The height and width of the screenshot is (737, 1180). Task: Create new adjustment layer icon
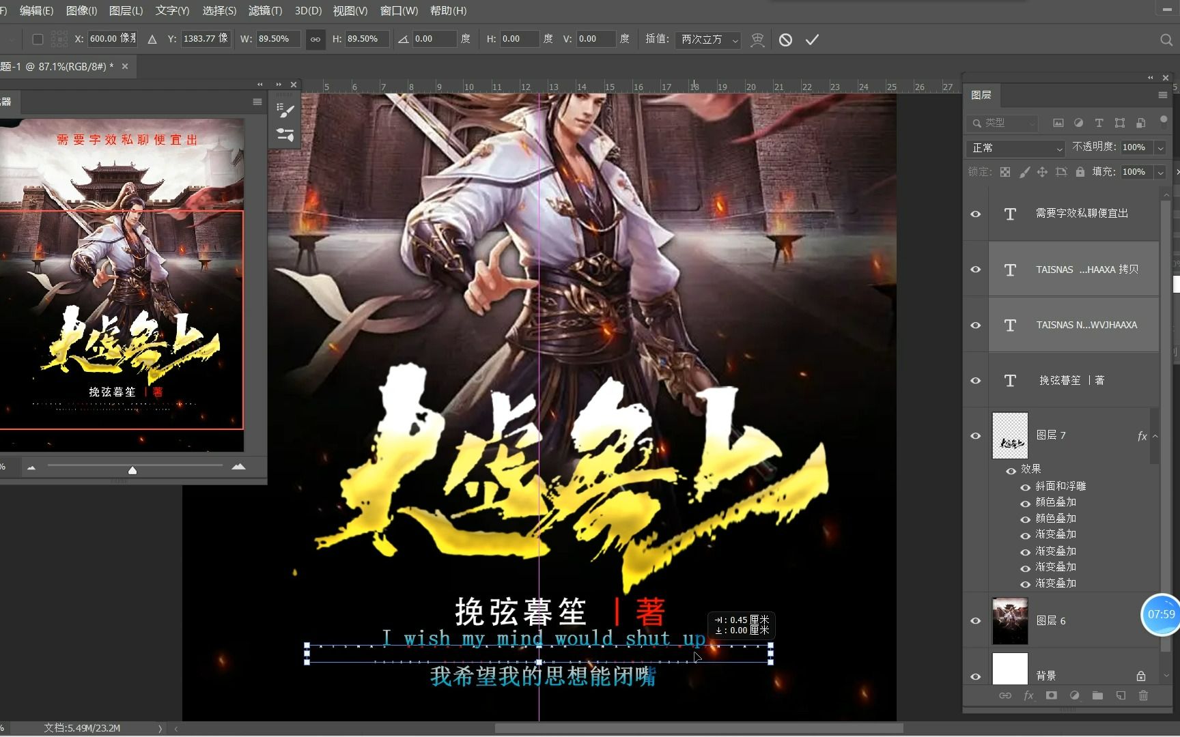tap(1075, 695)
